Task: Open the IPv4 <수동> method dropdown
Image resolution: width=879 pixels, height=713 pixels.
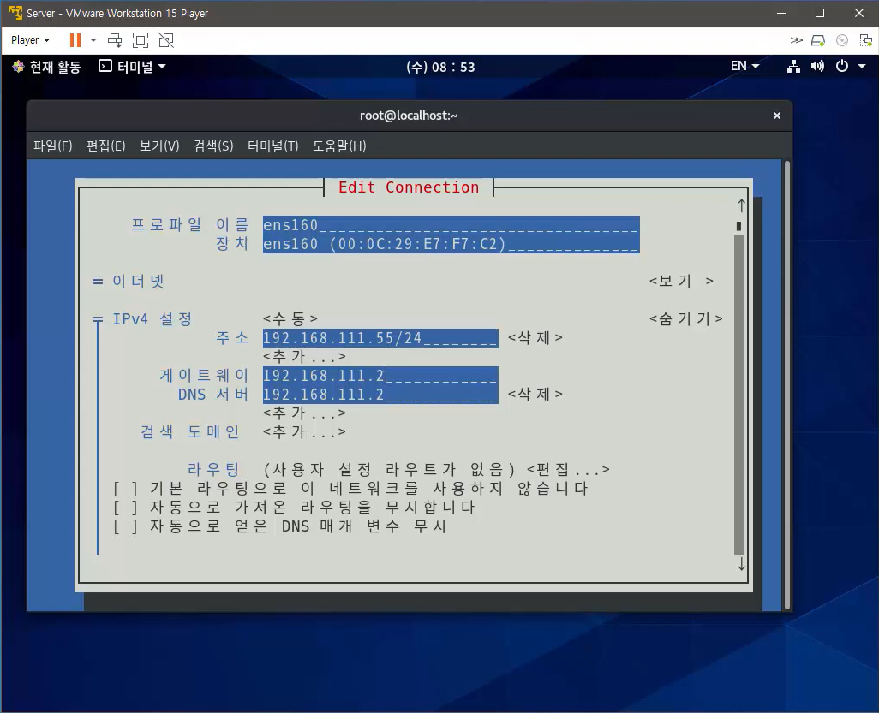Action: (290, 318)
